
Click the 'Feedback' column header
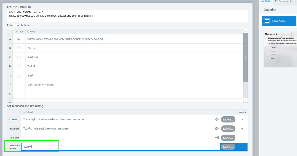(28, 112)
